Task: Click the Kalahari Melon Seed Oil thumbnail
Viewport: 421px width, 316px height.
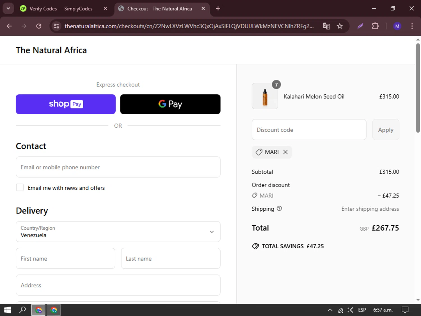Action: [x=265, y=96]
